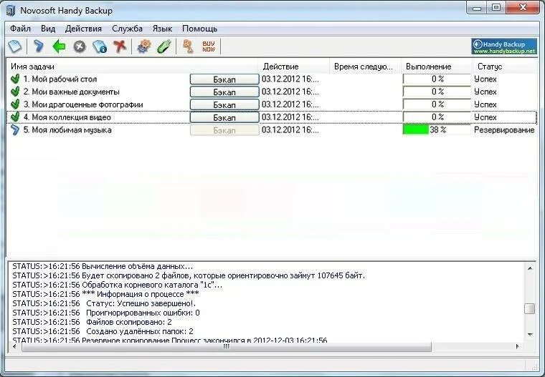Screen dimensions: 545x377
Task: Open the Вид menu
Action: coord(48,29)
